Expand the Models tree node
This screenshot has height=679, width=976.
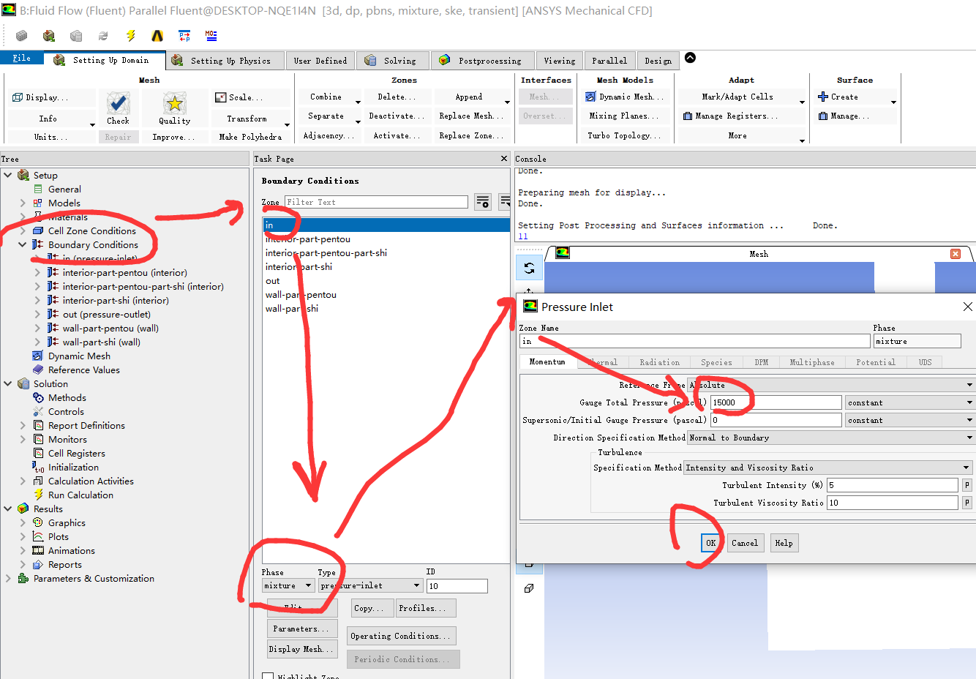[x=23, y=203]
